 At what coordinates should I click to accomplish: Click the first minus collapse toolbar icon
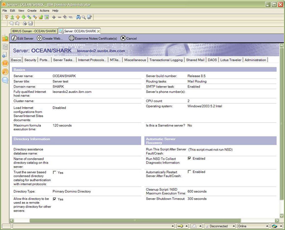click(59, 17)
